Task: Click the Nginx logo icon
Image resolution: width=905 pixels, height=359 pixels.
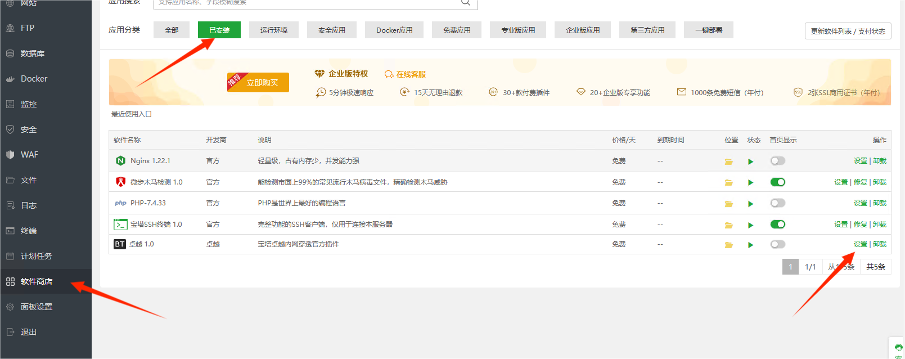Action: 120,160
